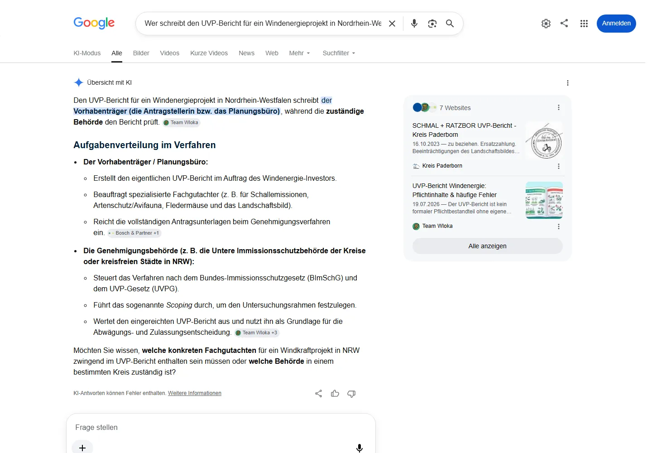Click the plus button in question box
652x453 pixels.
[x=82, y=448]
